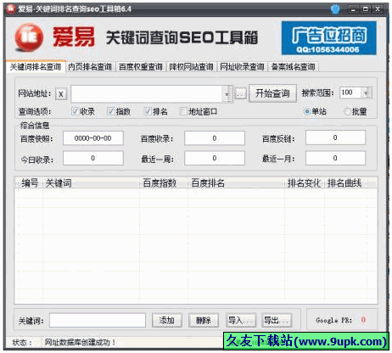Enable the 地址窗口 checkbox
392x353 pixels.
pyautogui.click(x=183, y=111)
